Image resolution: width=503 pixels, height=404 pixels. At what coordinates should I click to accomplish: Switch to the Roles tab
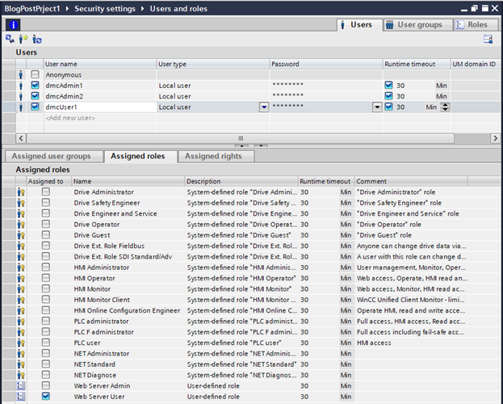(x=476, y=25)
